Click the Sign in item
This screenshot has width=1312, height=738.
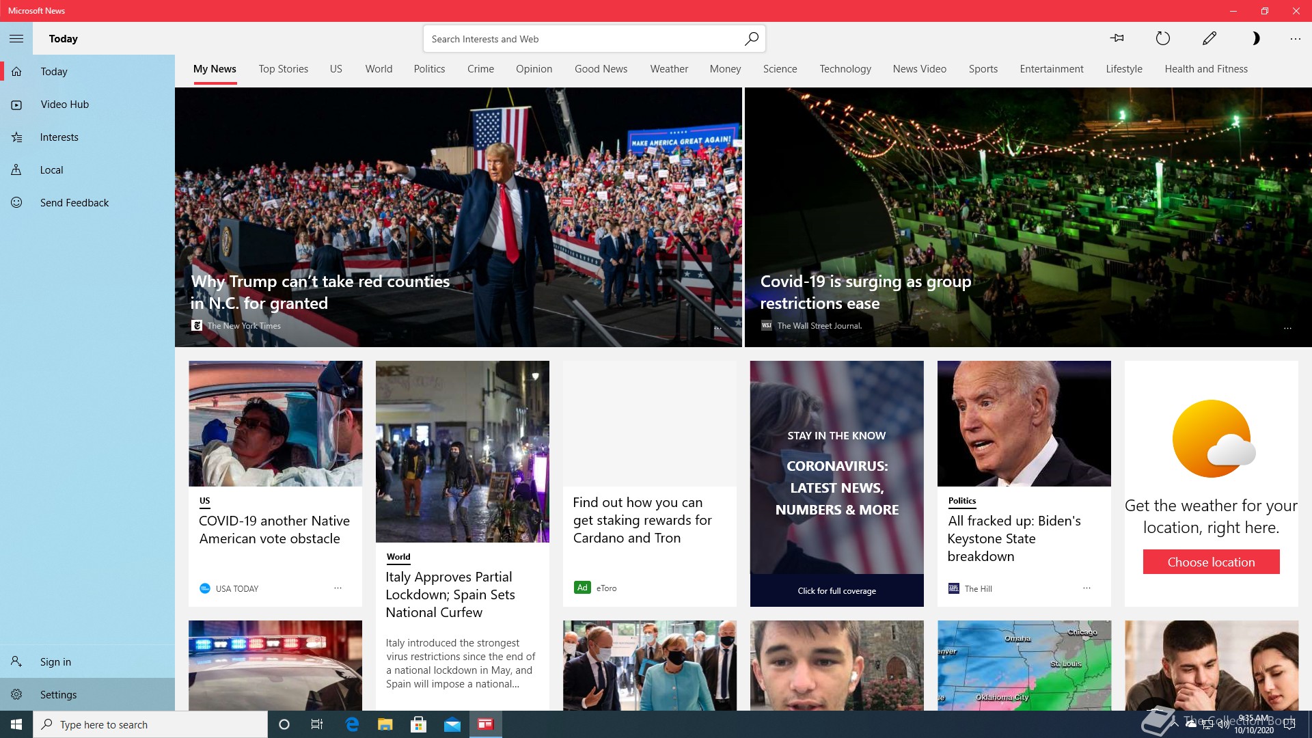click(87, 661)
